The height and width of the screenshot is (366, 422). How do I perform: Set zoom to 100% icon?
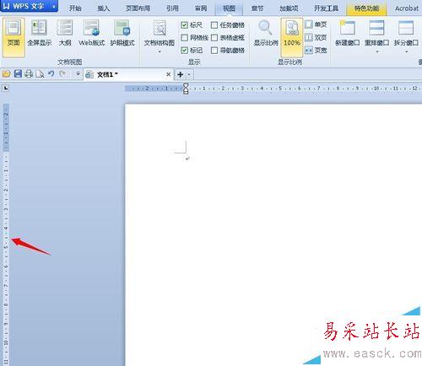292,28
